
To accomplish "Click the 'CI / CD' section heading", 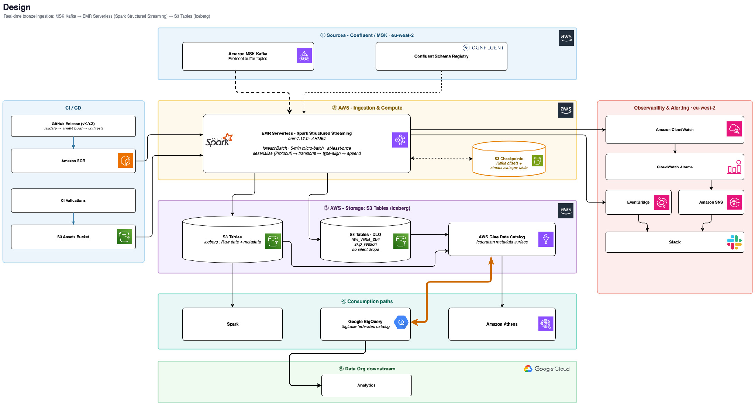I will 73,108.
